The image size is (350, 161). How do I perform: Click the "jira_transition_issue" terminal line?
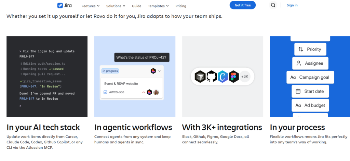(41, 81)
